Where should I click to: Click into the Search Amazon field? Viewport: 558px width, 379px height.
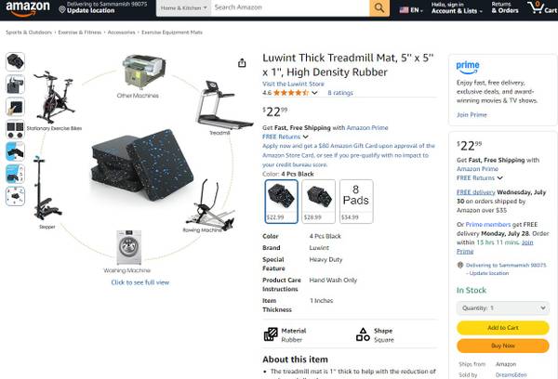pos(290,7)
